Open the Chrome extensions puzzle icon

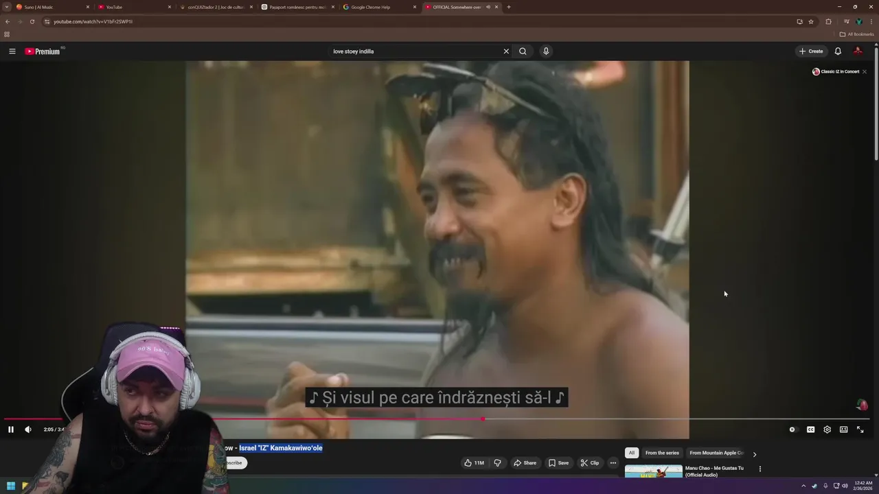tap(829, 21)
